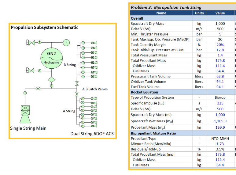Screen dimensions: 236x175
Task: Click the Name column header
Action: (x=161, y=13)
